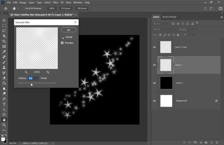Image resolution: width=224 pixels, height=145 pixels.
Task: Hide the Layer 2 layer
Action: coord(154,65)
